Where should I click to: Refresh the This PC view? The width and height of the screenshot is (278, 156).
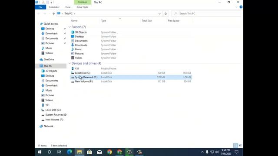point(165,13)
